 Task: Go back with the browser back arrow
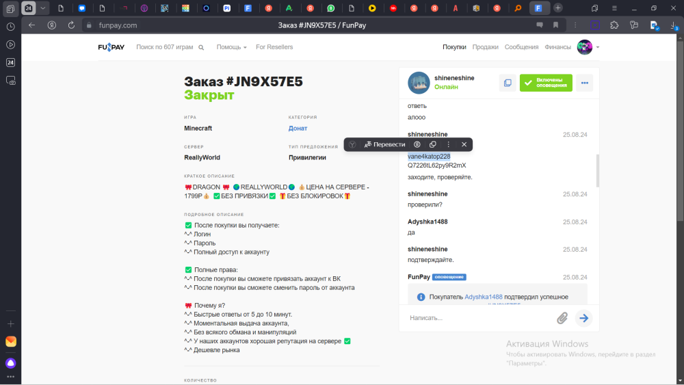pyautogui.click(x=32, y=25)
